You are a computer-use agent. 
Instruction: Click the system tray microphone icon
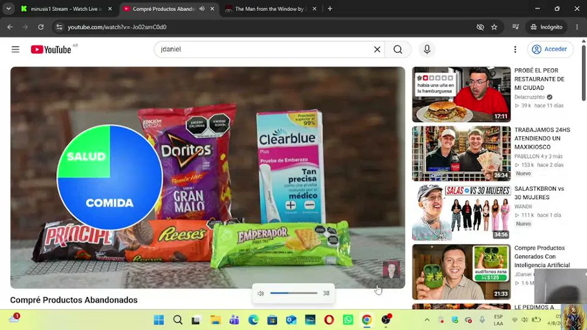click(482, 320)
